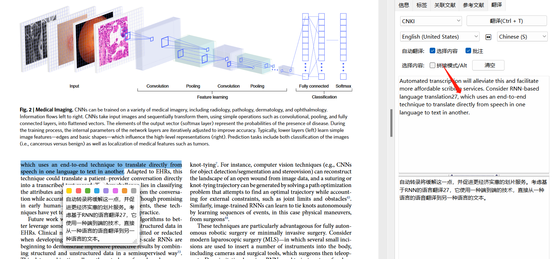Image resolution: width=553 pixels, height=259 pixels.
Task: Open the Chinese (S) target language dropdown
Action: pyautogui.click(x=522, y=36)
